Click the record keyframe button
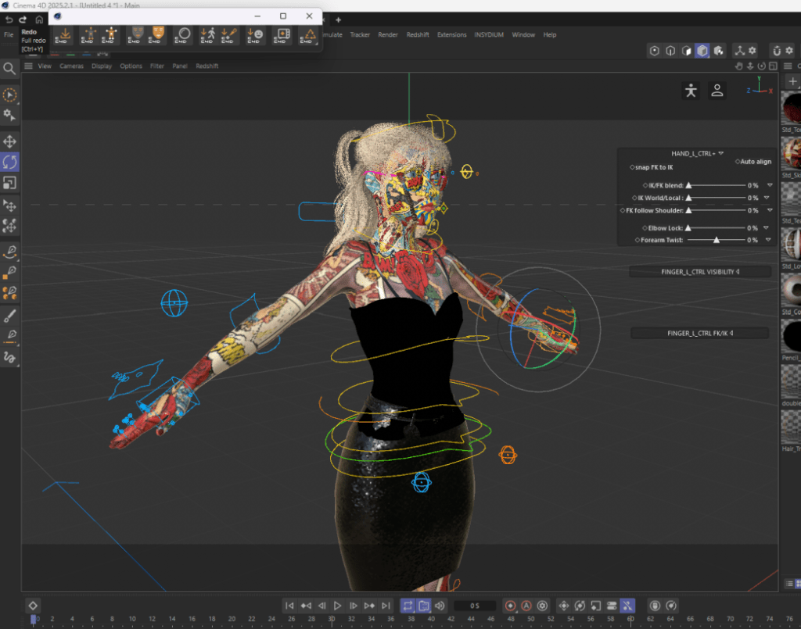This screenshot has height=629, width=801. (510, 606)
